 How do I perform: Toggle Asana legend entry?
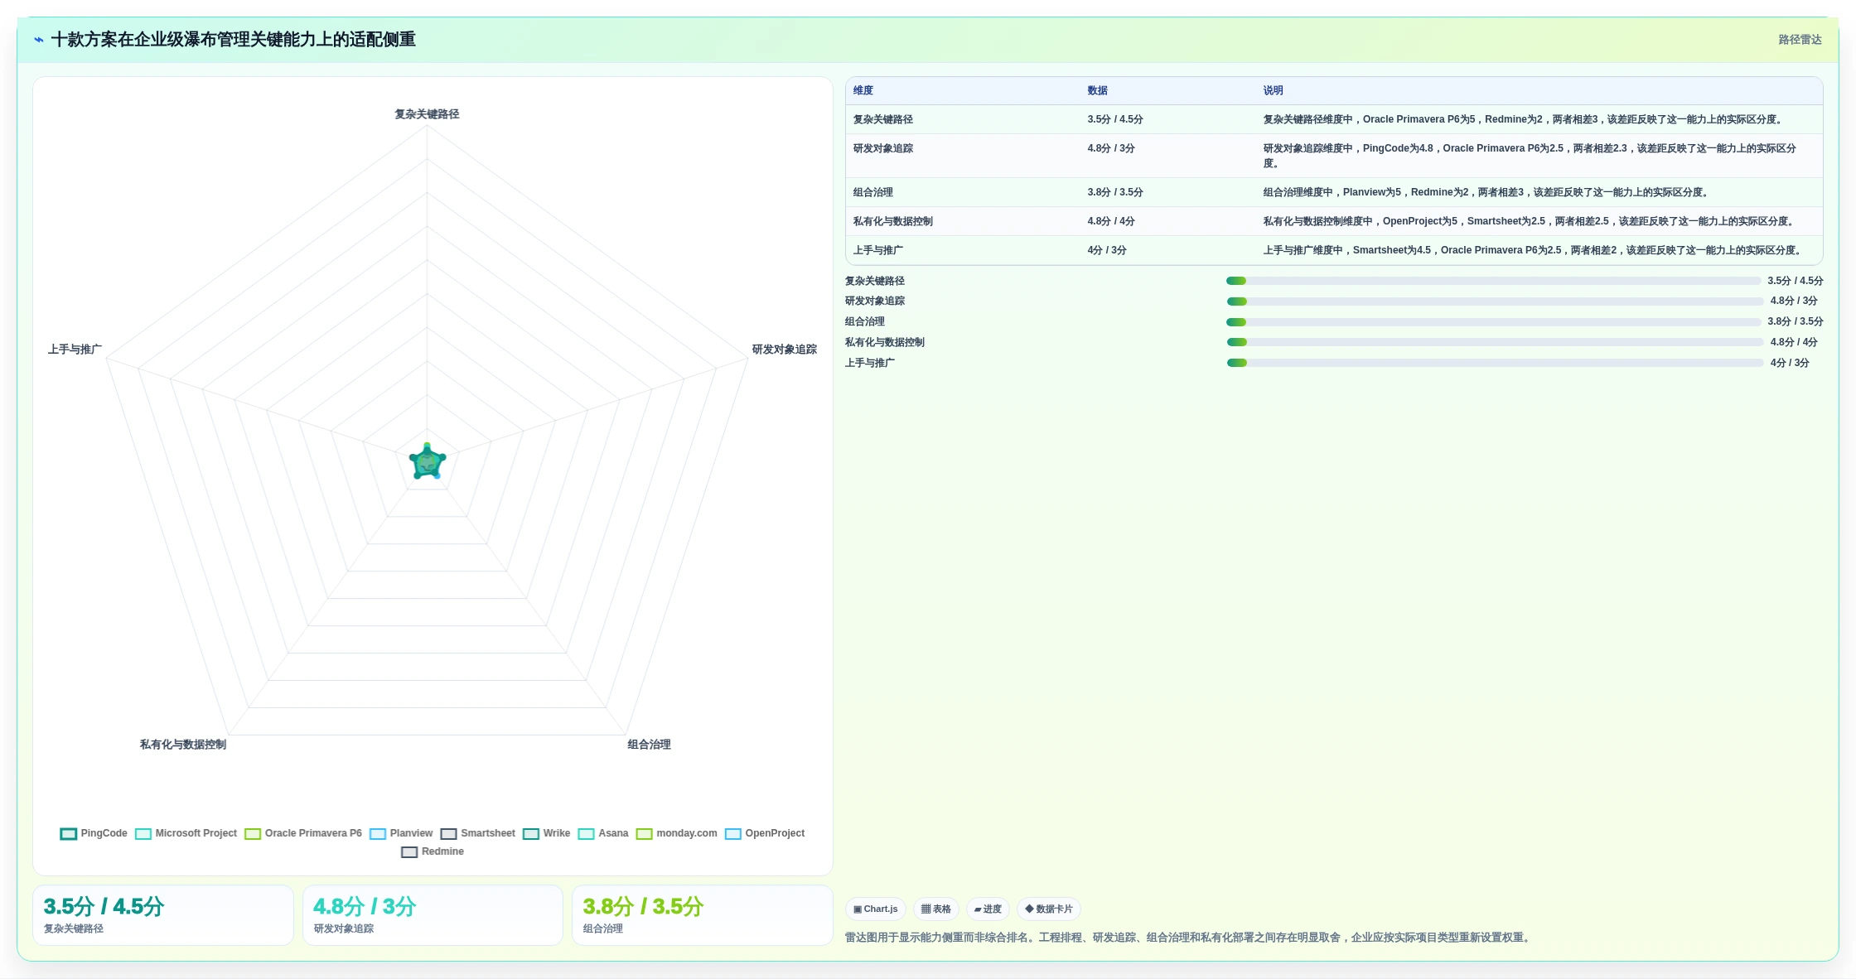pos(603,833)
